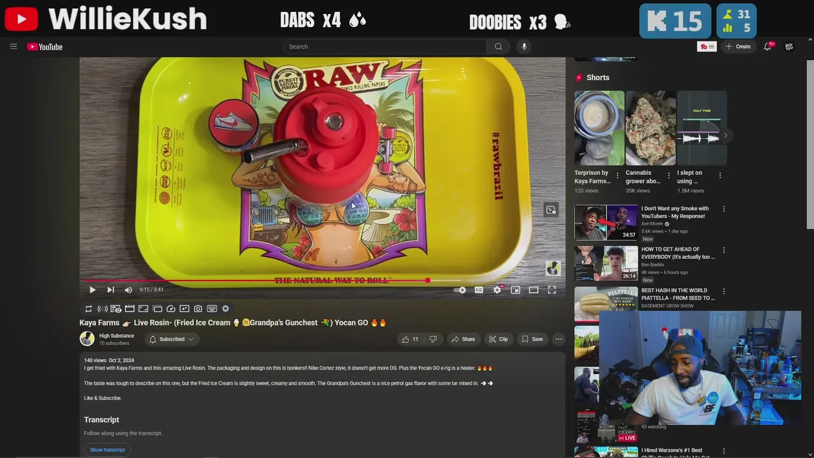Open menu for I Don't Want any Smoke video
This screenshot has width=814, height=458.
tap(724, 209)
